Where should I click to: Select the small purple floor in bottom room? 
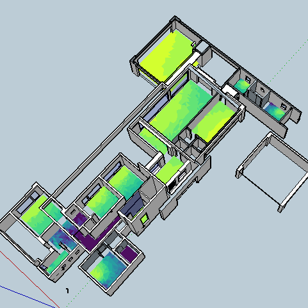point(129,254)
